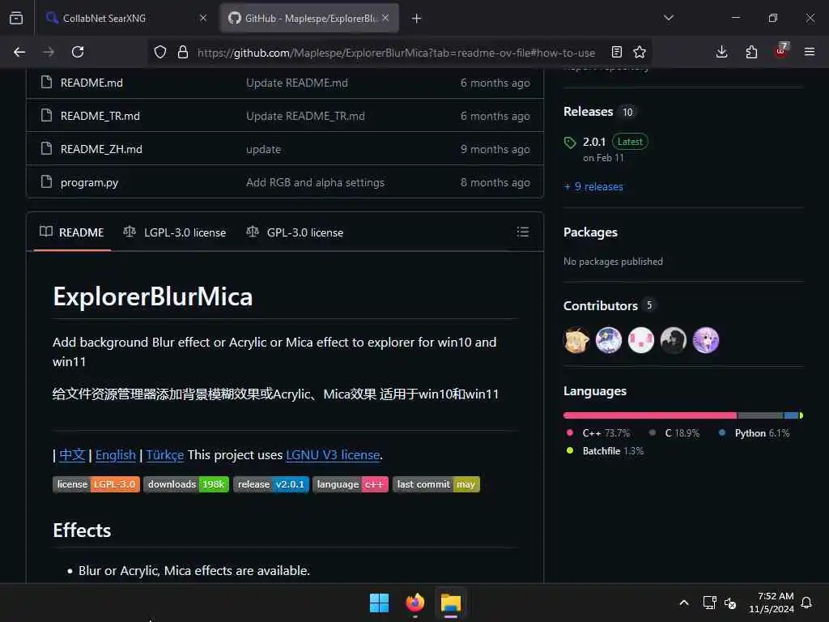Open fourth contributor dark avatar
The height and width of the screenshot is (622, 829).
coord(673,340)
